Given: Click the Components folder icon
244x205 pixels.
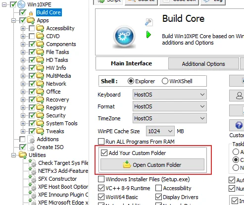Looking at the screenshot, I should tap(40, 44).
